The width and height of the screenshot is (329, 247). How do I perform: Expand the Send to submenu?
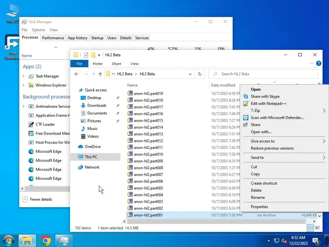click(284, 158)
